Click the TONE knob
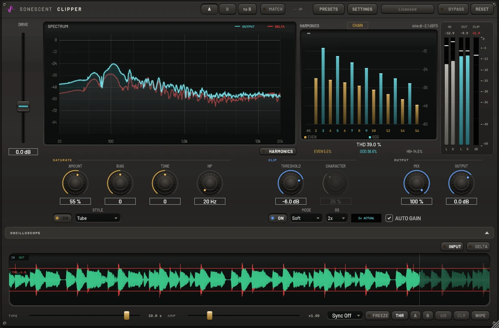The width and height of the screenshot is (499, 328). pyautogui.click(x=165, y=183)
